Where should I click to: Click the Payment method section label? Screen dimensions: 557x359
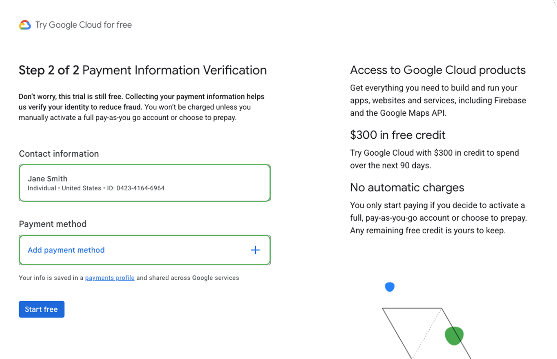53,224
